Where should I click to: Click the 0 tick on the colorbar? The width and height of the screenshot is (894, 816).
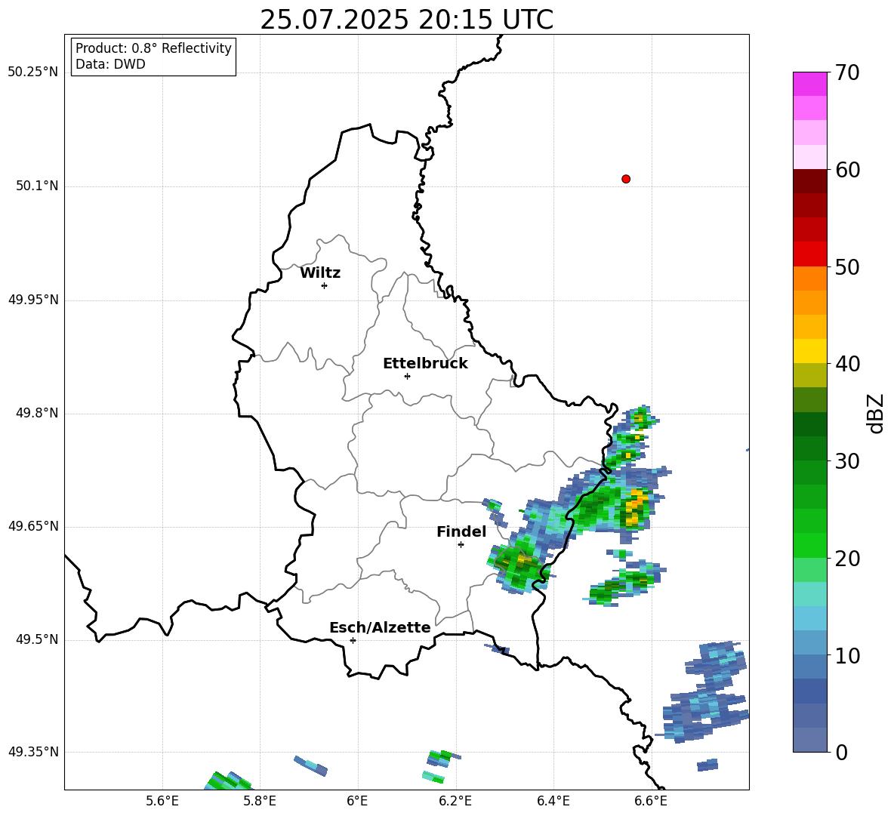[x=840, y=752]
